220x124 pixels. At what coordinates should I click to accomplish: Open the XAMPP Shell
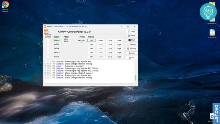pos(131,40)
